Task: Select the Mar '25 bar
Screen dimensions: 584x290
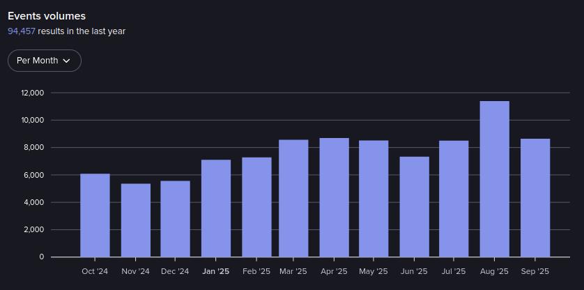Action: 293,199
